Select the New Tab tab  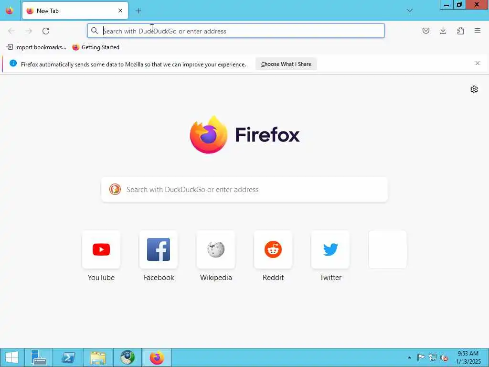pos(75,11)
